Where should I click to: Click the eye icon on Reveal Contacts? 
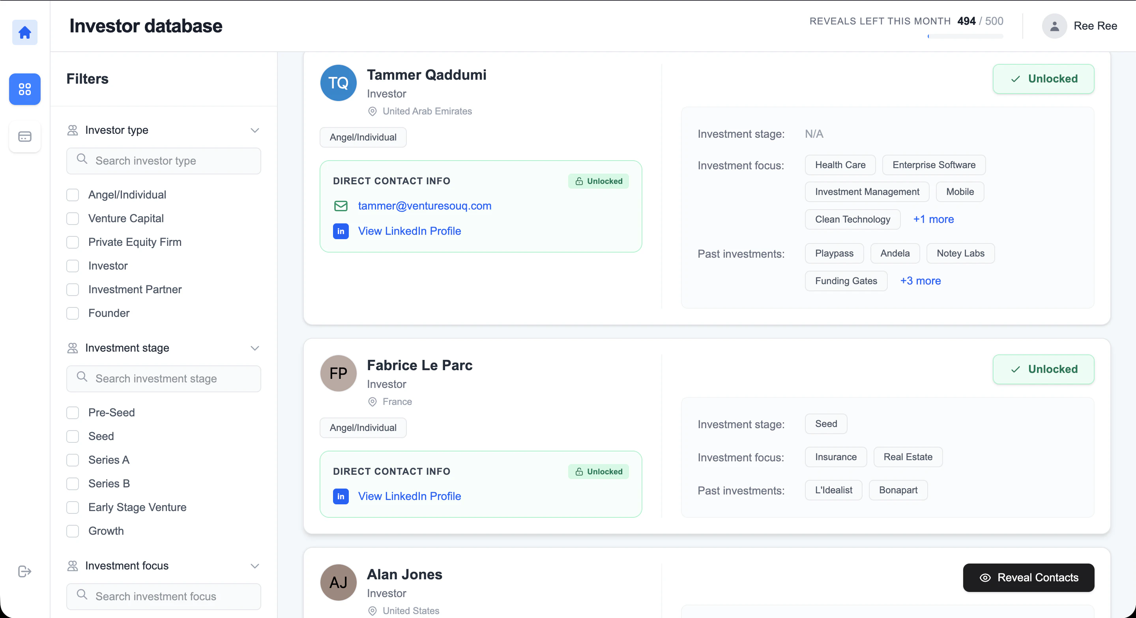985,578
